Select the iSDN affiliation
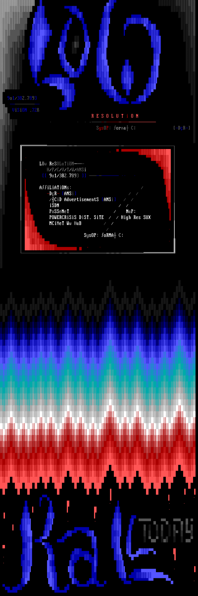This screenshot has height=596, width=198. 54,205
